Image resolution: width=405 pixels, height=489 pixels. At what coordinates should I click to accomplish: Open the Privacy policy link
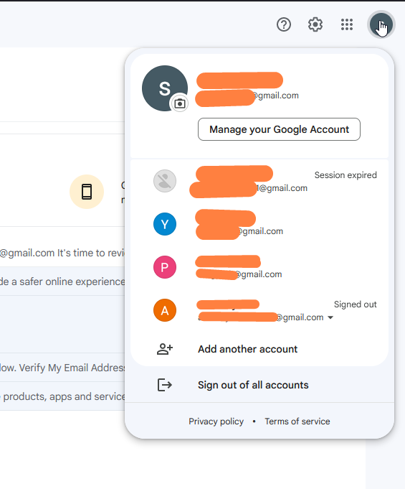[x=216, y=422]
